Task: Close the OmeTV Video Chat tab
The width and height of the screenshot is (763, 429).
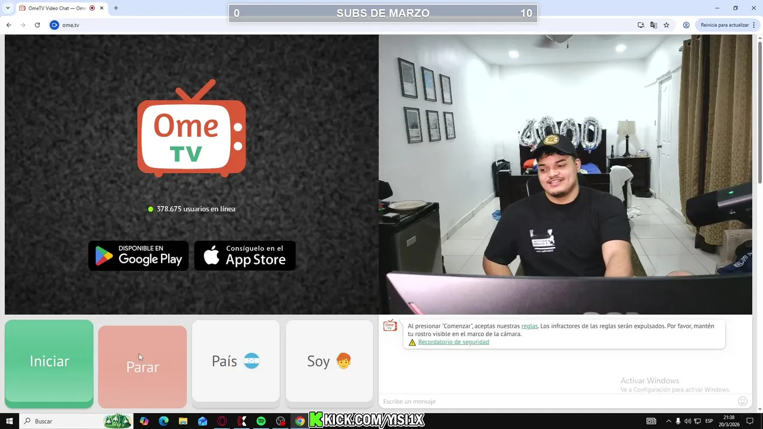Action: coord(102,8)
